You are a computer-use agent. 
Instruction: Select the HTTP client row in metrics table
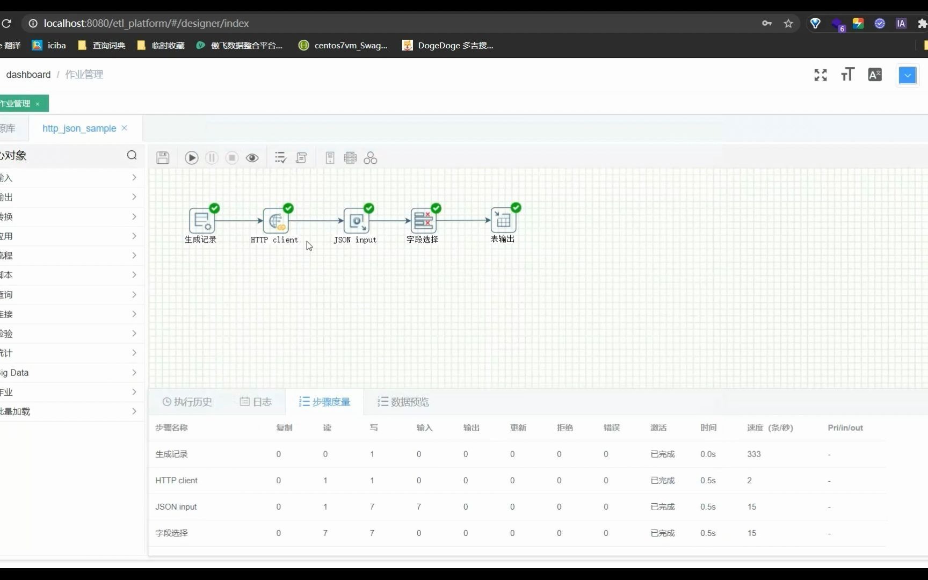[517, 481]
